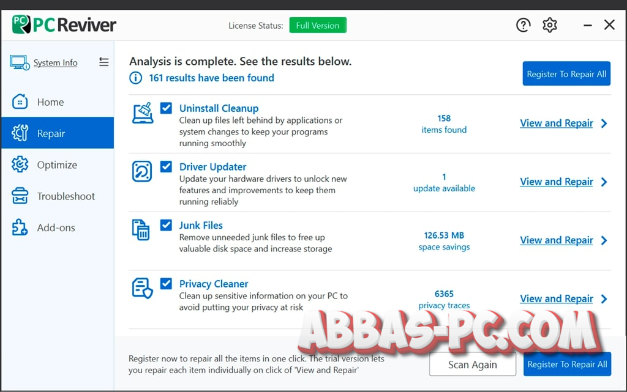Click the 161 results found link

(x=211, y=78)
